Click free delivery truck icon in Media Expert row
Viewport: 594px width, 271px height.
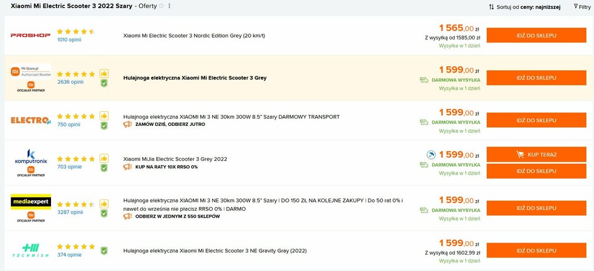pos(424,210)
